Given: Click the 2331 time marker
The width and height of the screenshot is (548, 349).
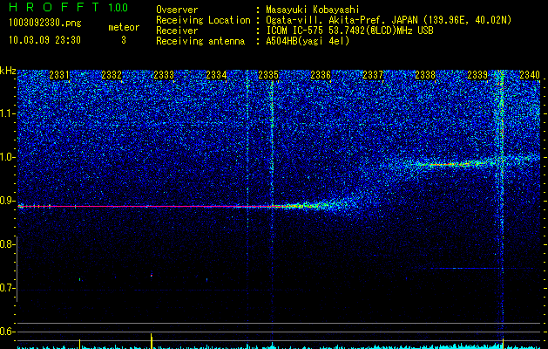Looking at the screenshot, I should pos(59,75).
